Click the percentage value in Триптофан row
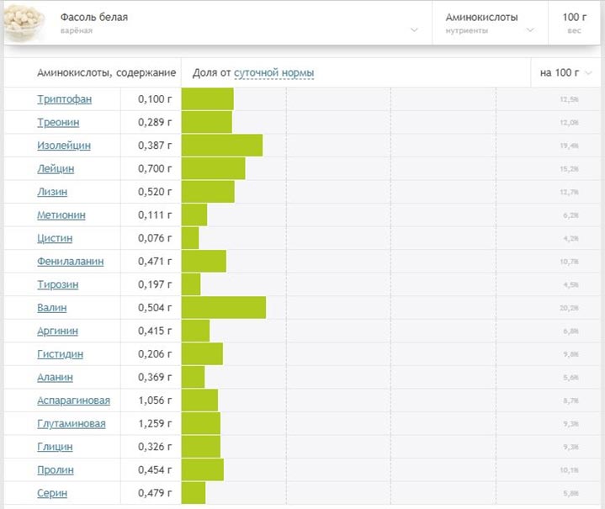 pos(569,99)
